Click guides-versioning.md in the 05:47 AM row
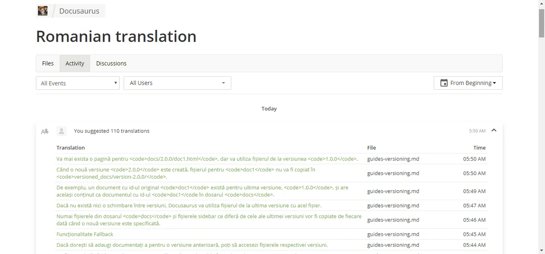Screen dimensions: 545x254 (x=393, y=205)
